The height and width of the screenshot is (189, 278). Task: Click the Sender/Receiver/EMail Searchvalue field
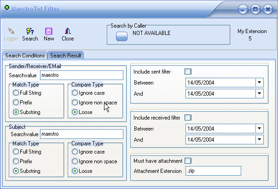tap(81, 75)
